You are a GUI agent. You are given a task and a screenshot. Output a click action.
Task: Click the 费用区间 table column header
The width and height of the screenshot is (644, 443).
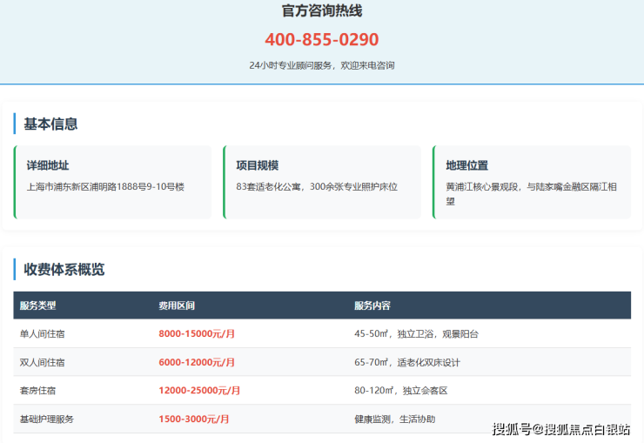click(176, 305)
